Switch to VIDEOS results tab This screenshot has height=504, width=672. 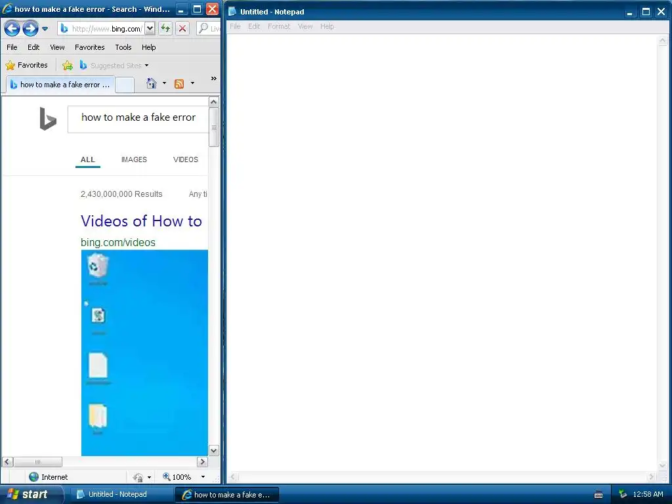coord(186,159)
